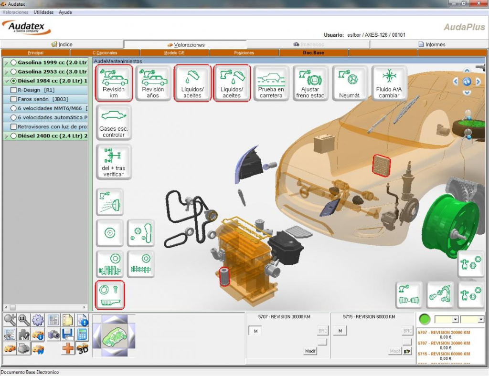The width and height of the screenshot is (489, 376).
Task: Select del + tras verificar axle button
Action: click(114, 162)
